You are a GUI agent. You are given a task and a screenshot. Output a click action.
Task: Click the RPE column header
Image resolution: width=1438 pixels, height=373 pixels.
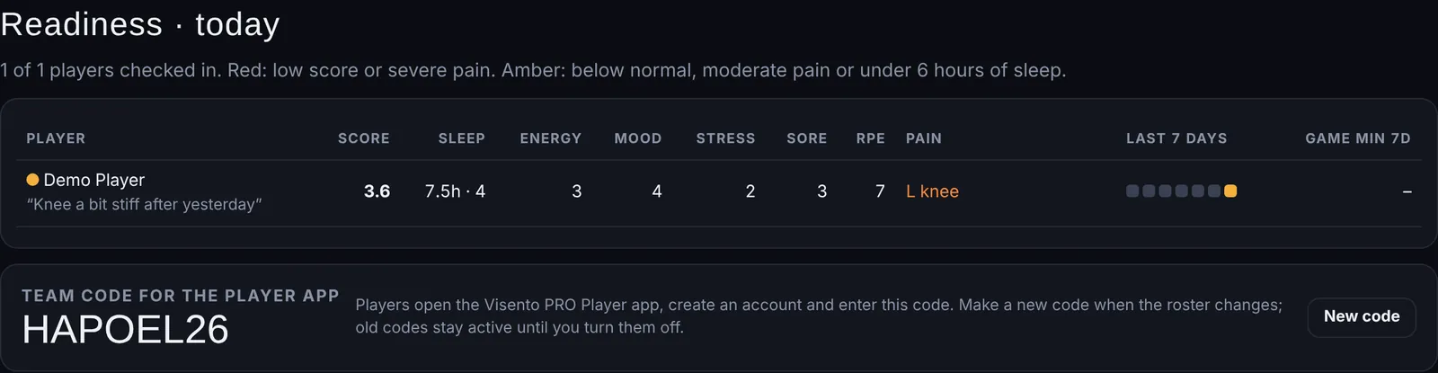click(x=871, y=138)
